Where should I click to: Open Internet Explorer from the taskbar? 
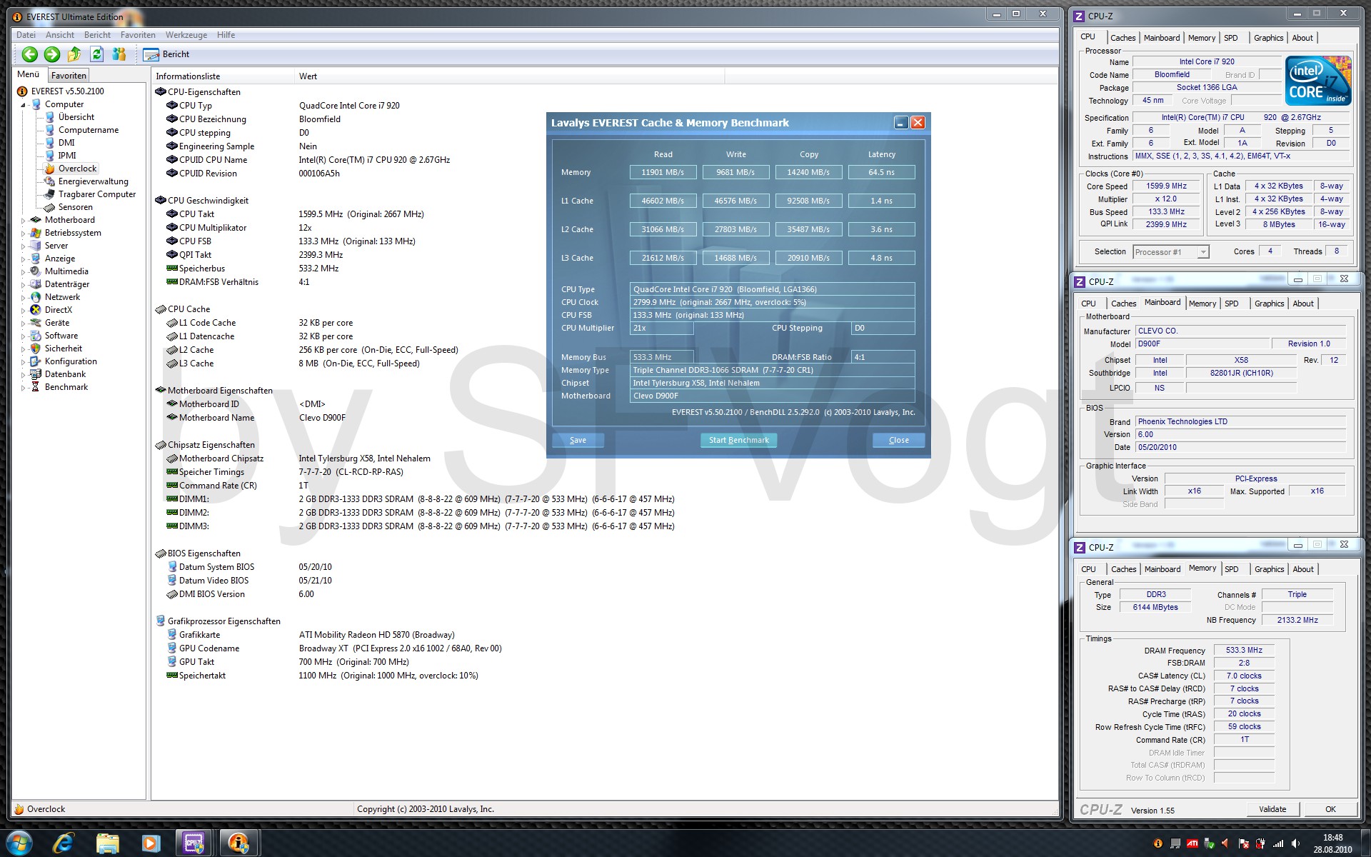(x=63, y=843)
